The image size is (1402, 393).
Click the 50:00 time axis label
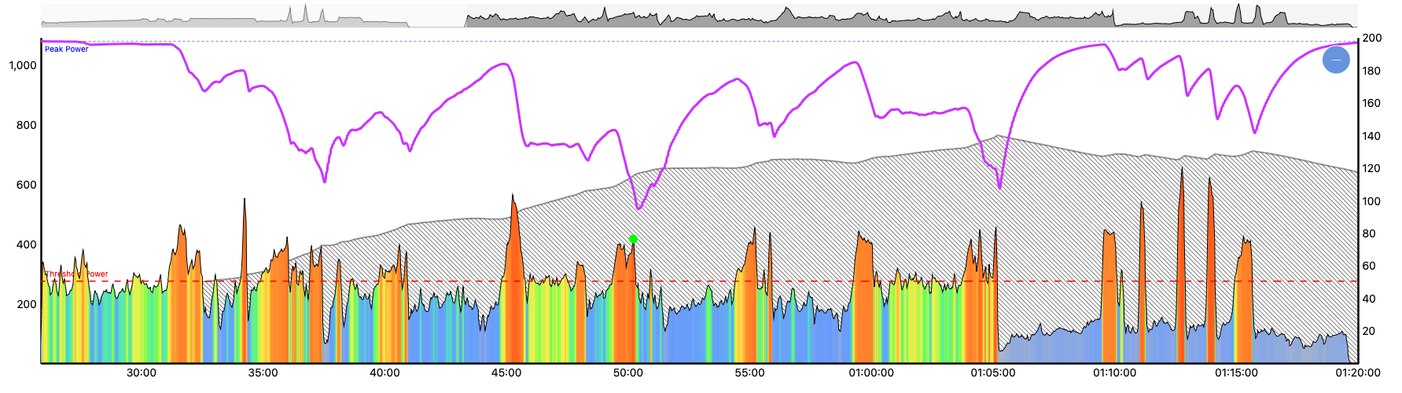pos(628,373)
